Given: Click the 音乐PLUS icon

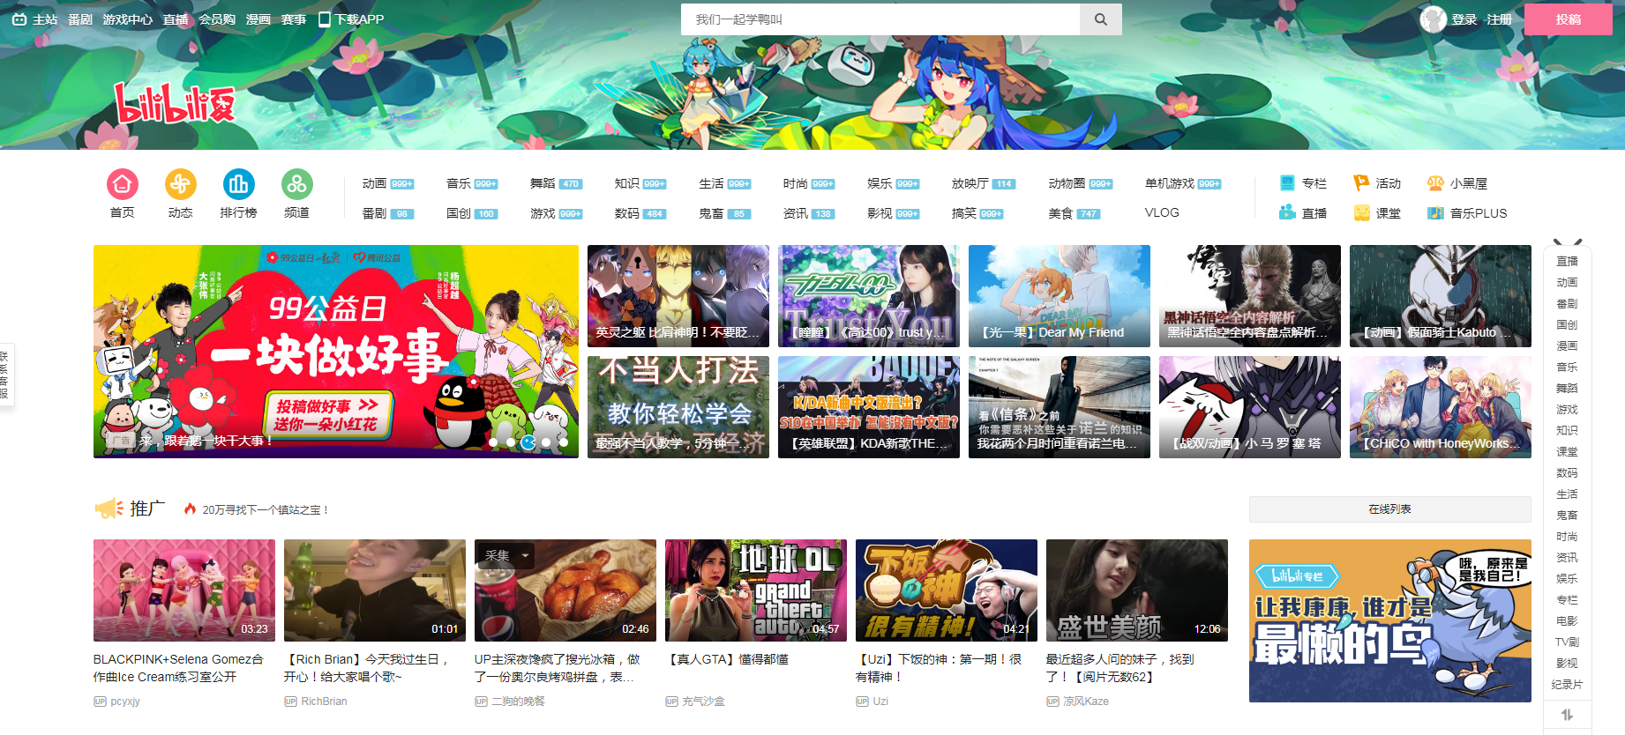Looking at the screenshot, I should [x=1435, y=212].
